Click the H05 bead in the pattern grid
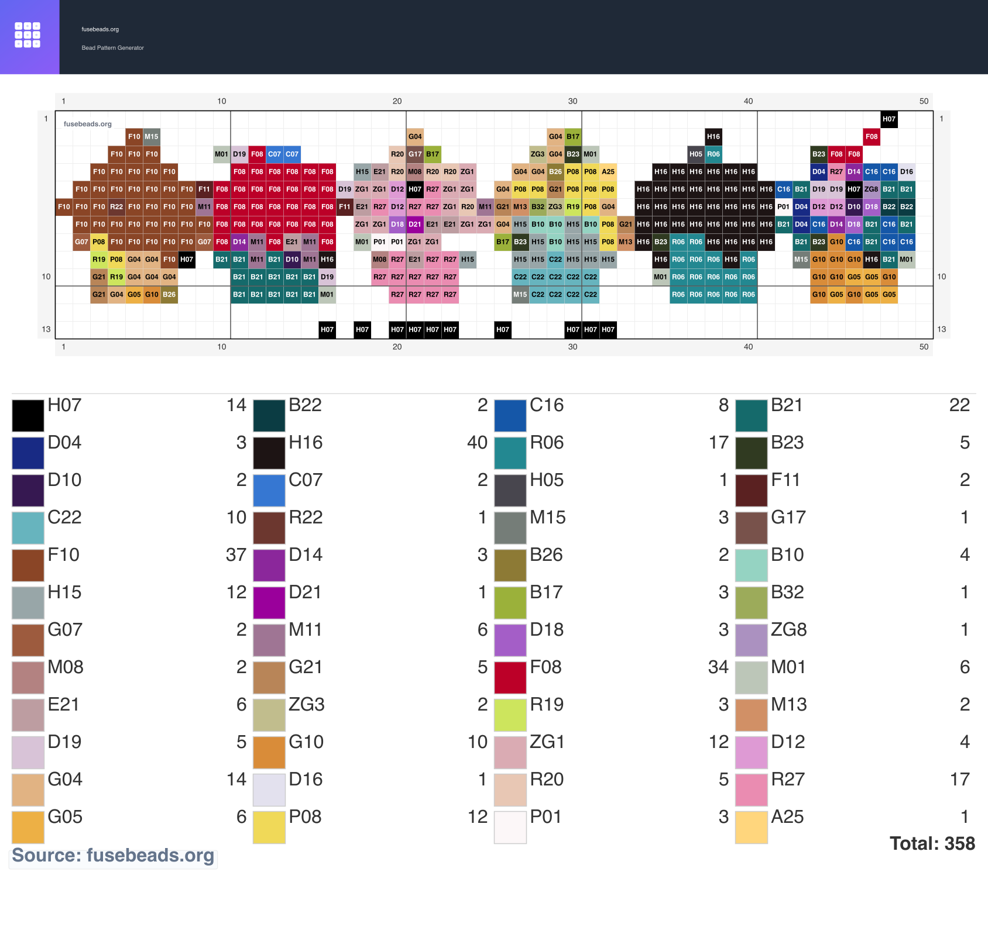This screenshot has width=988, height=941. pyautogui.click(x=696, y=154)
